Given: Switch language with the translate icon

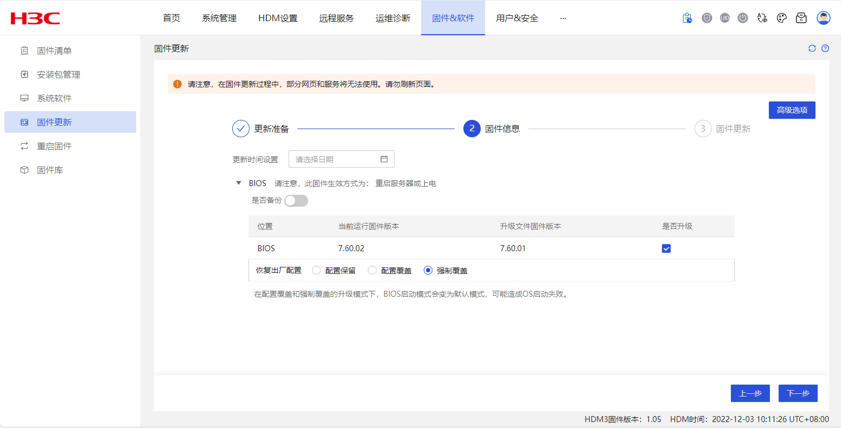Looking at the screenshot, I should (762, 18).
